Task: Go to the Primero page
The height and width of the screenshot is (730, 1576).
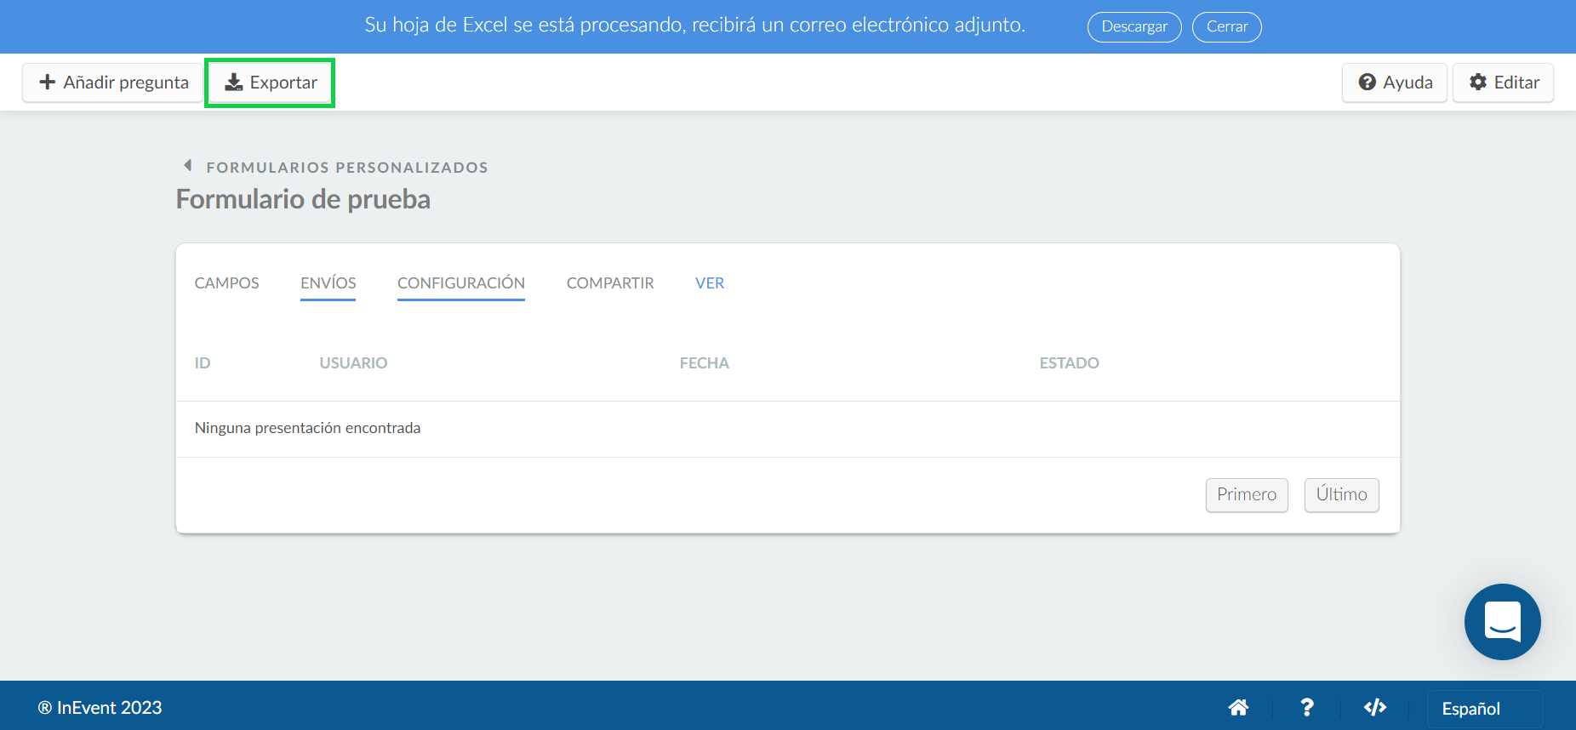Action: coord(1247,495)
